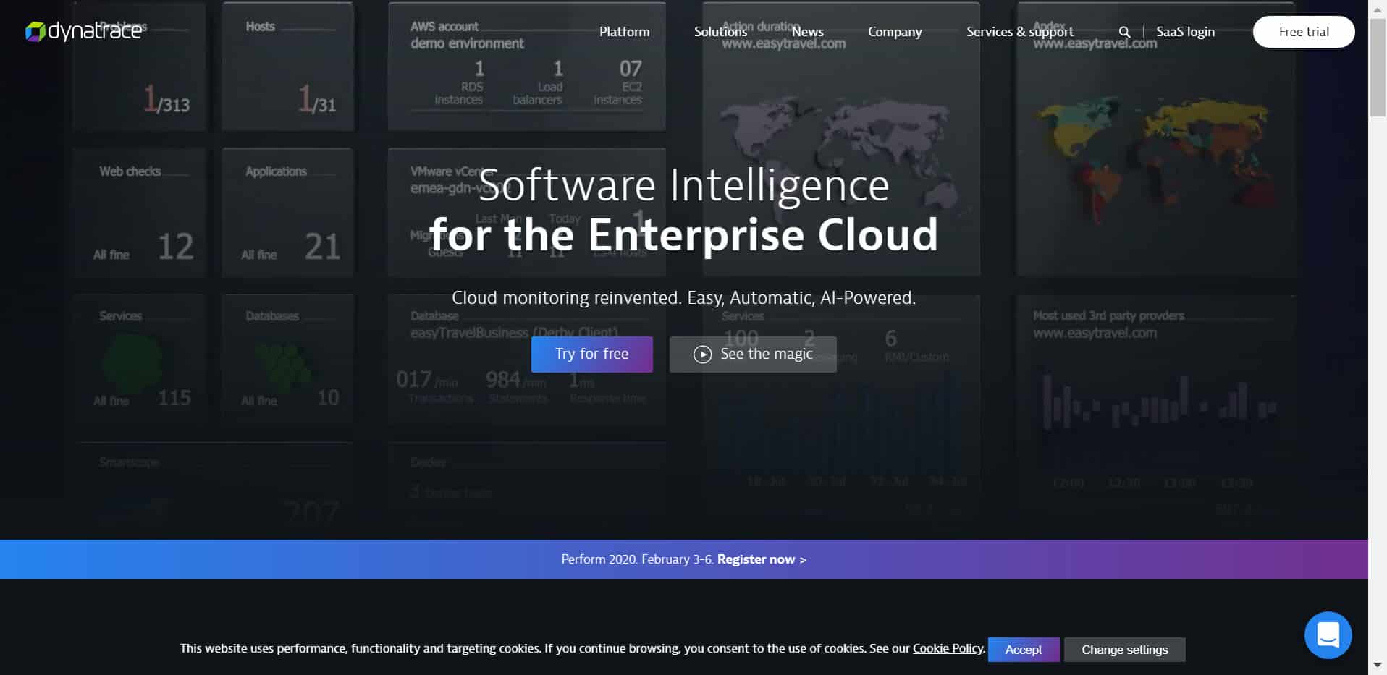Click the scrollbar down arrow

pos(1377,665)
